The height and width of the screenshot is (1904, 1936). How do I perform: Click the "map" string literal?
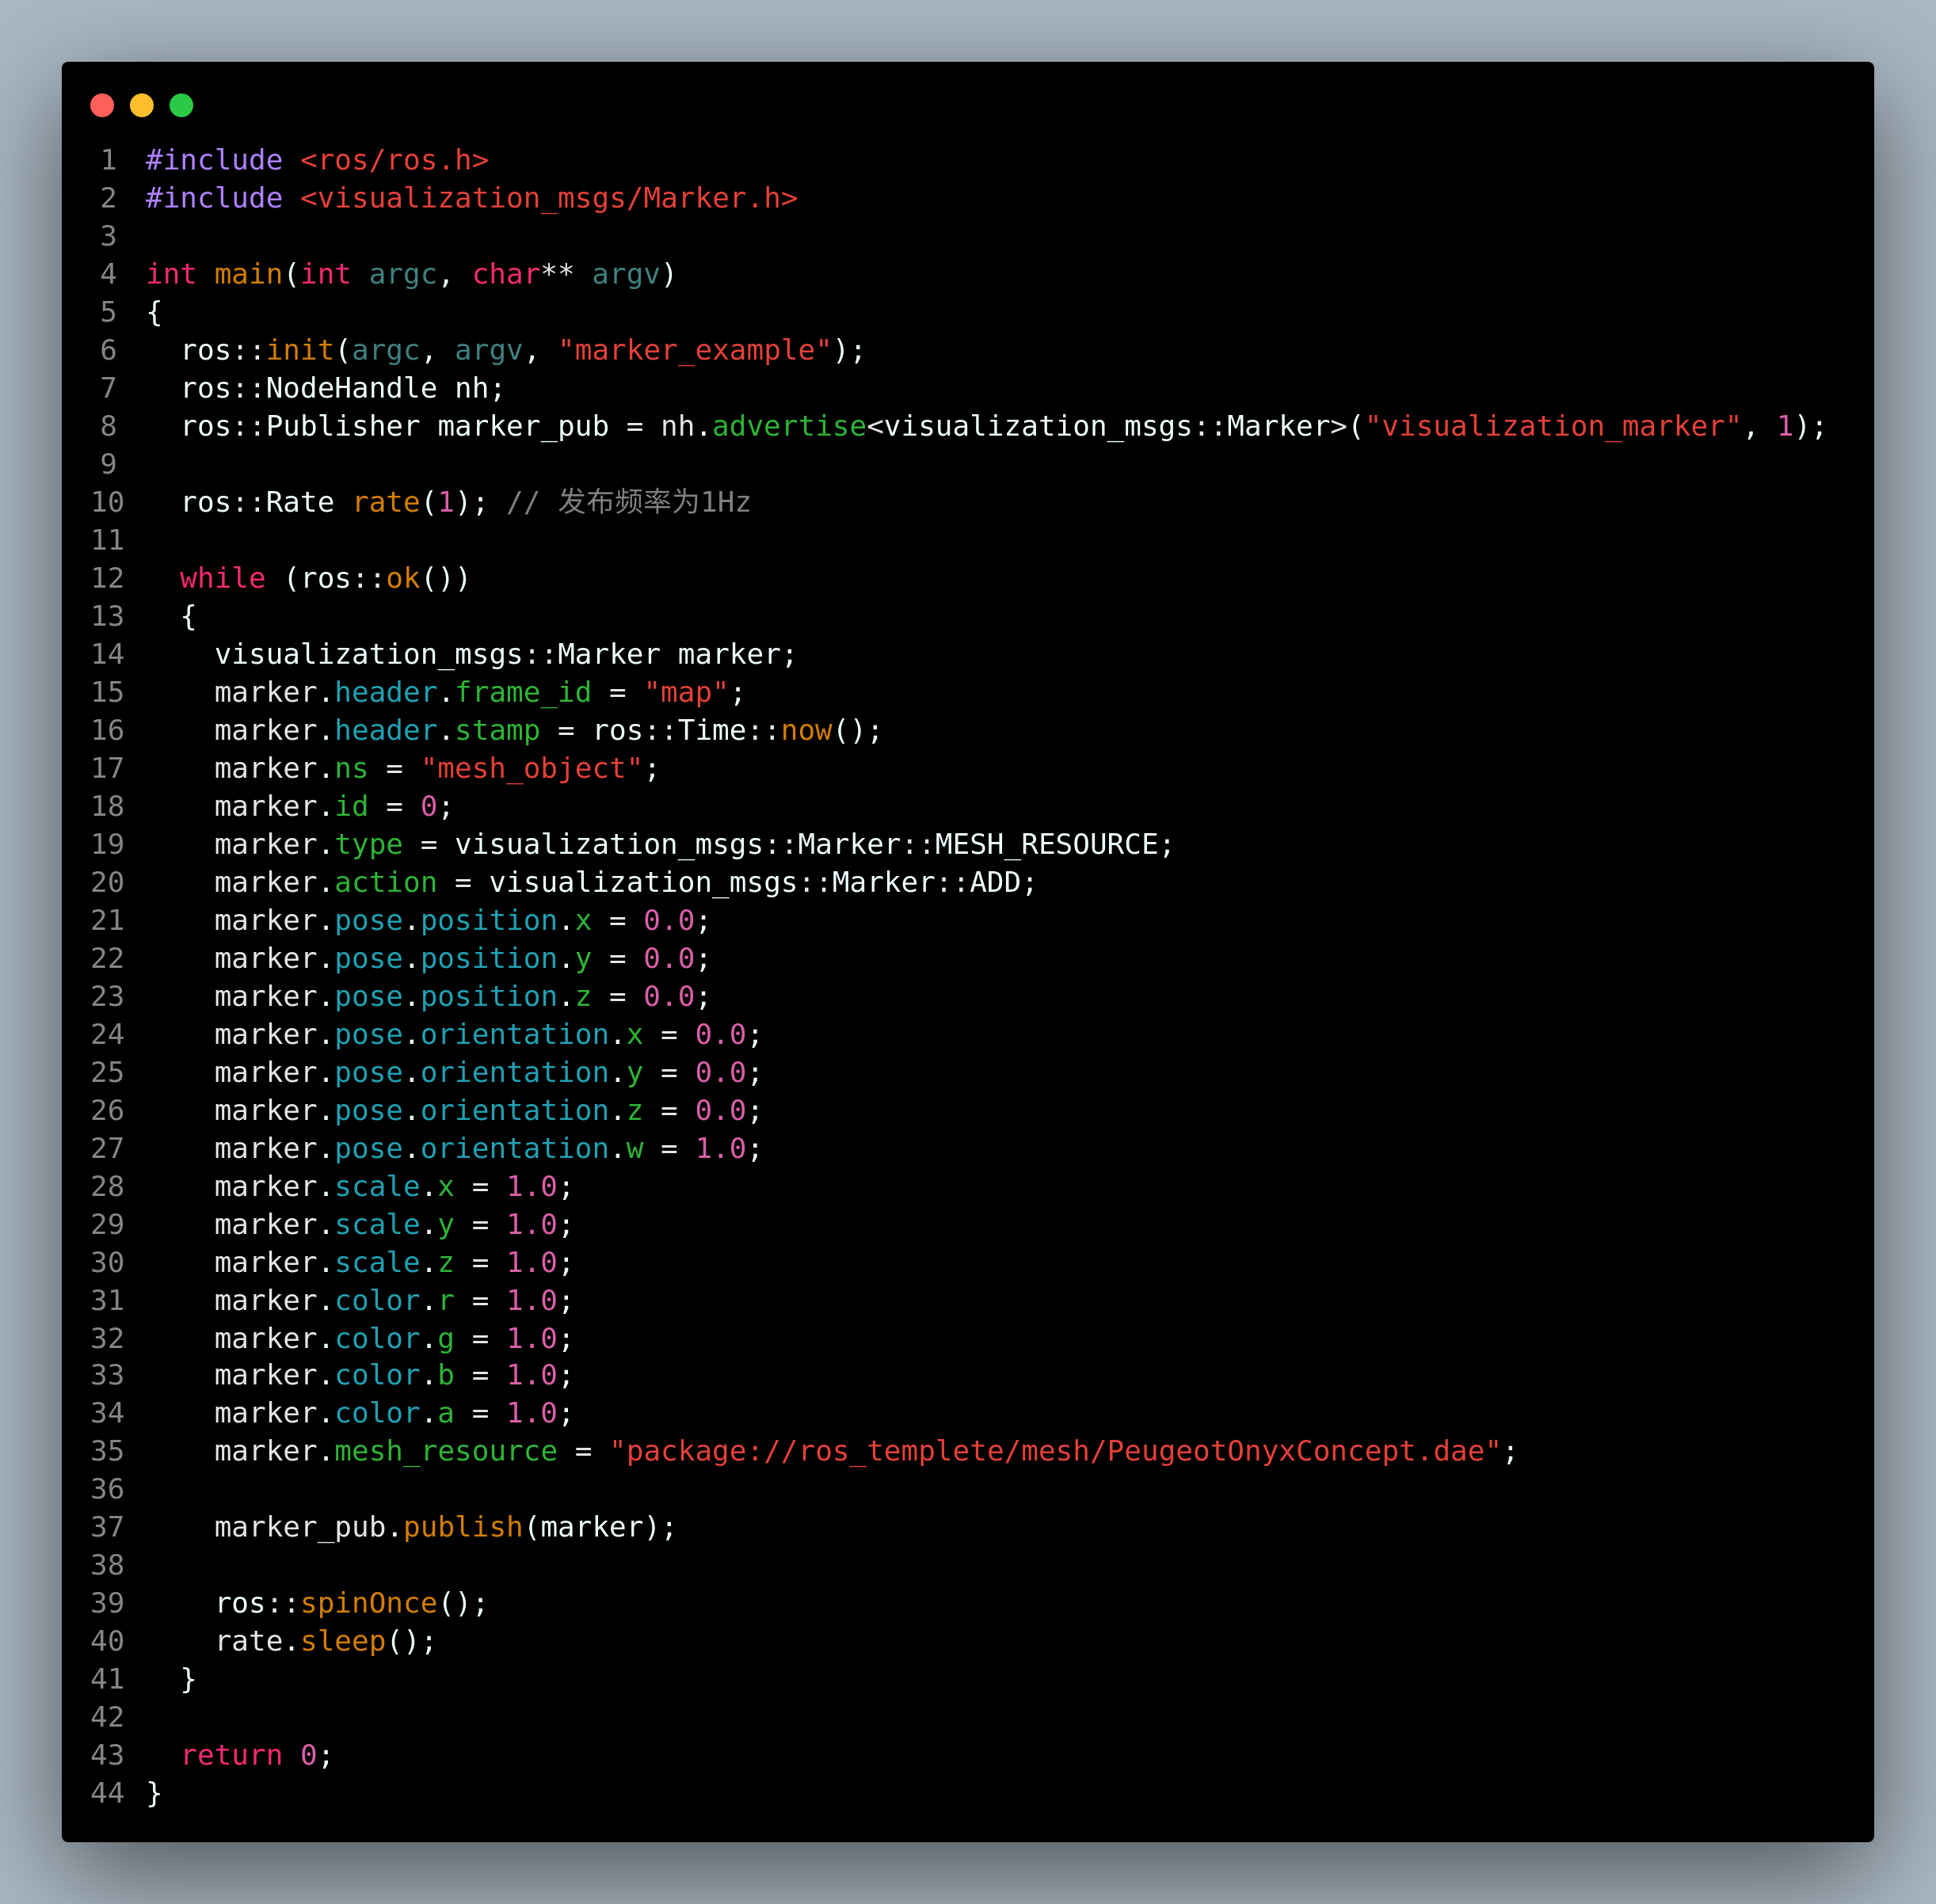pos(686,692)
